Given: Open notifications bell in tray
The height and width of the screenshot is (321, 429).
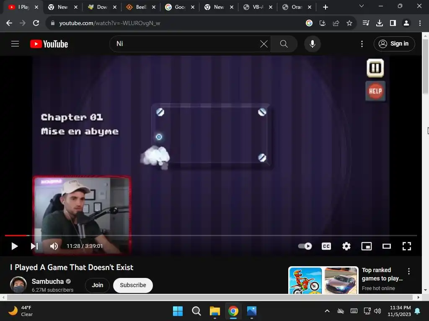Looking at the screenshot, I should pos(418,311).
